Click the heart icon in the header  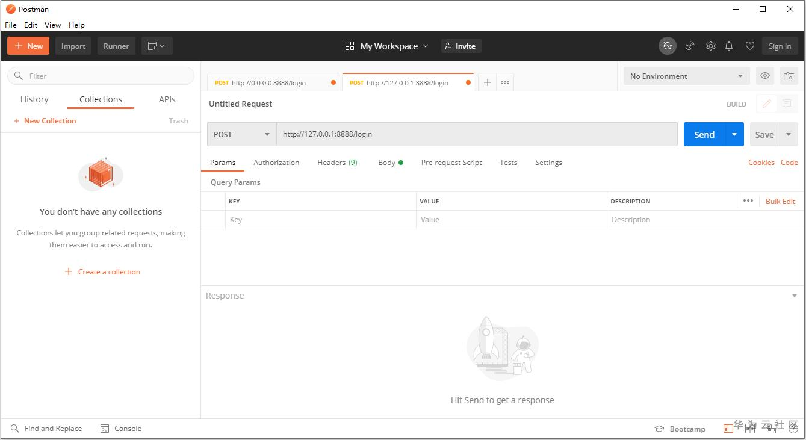tap(749, 46)
